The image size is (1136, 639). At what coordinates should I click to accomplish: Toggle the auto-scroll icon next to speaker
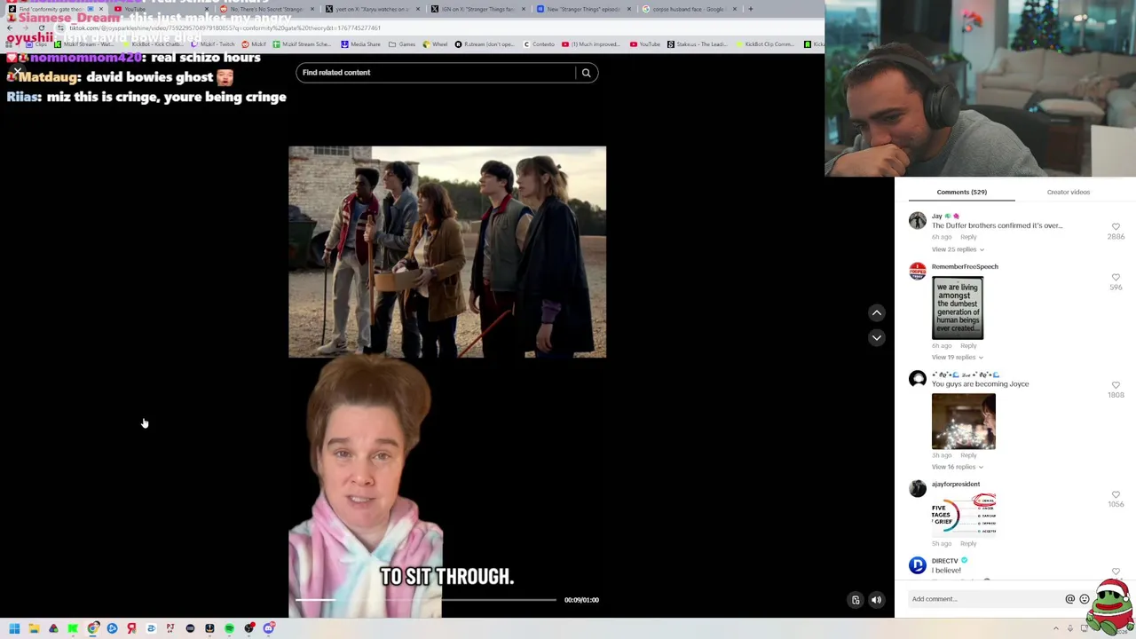coord(856,600)
